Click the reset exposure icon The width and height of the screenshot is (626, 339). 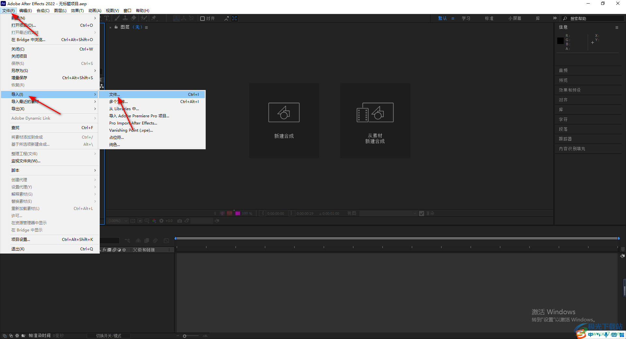point(161,221)
